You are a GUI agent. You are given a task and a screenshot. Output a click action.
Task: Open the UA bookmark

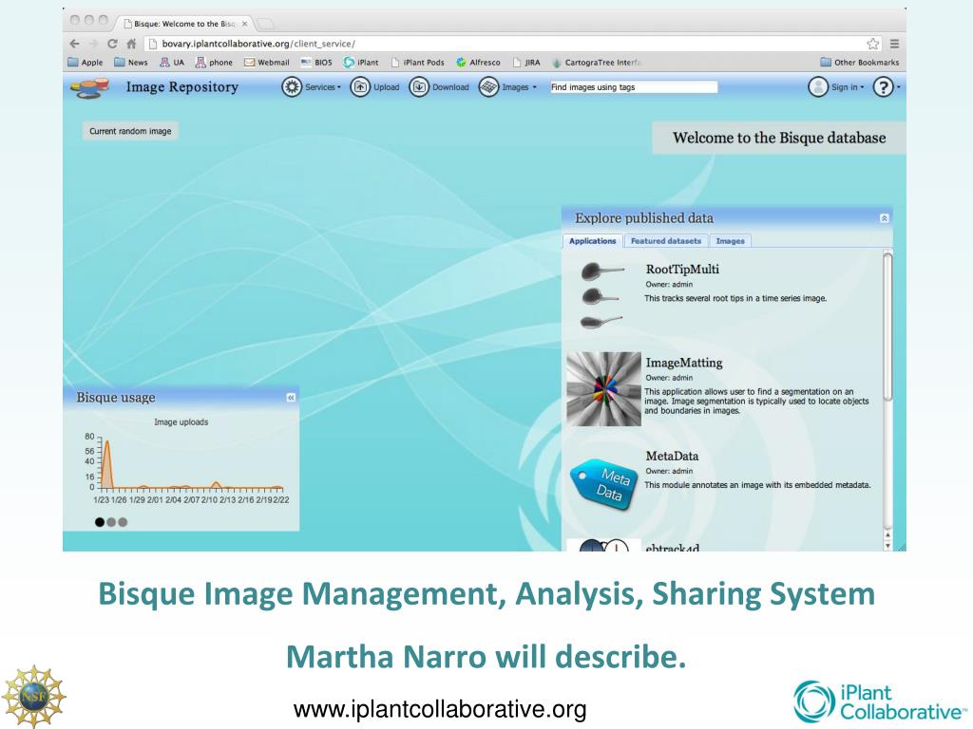pyautogui.click(x=172, y=62)
